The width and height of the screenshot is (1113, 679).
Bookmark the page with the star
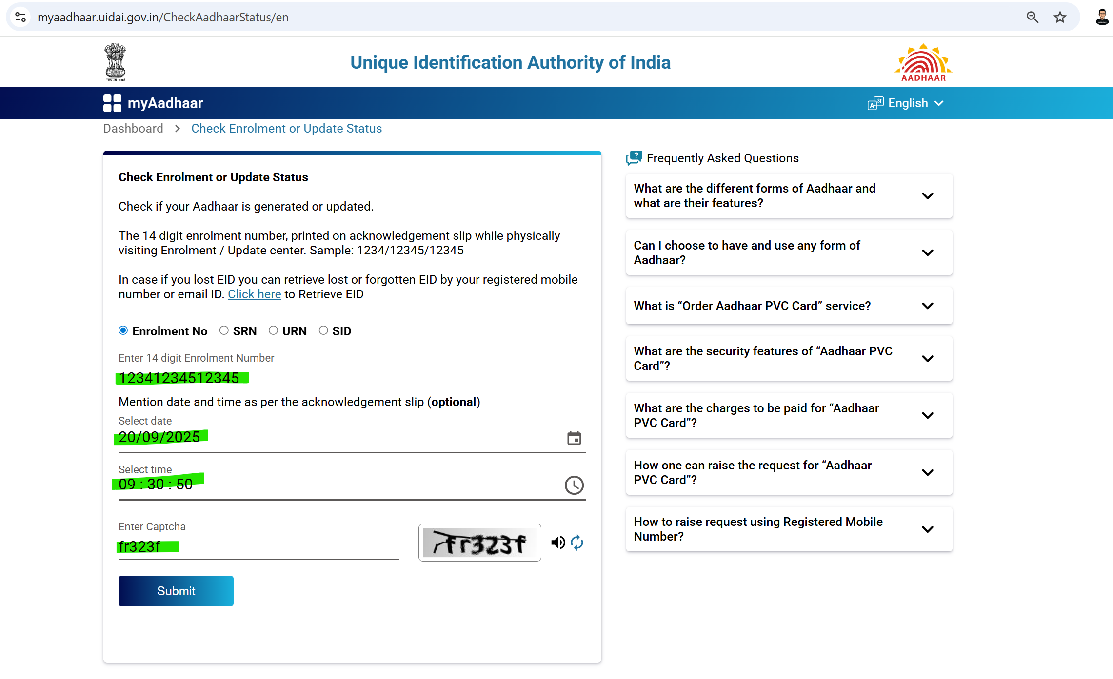(1060, 17)
